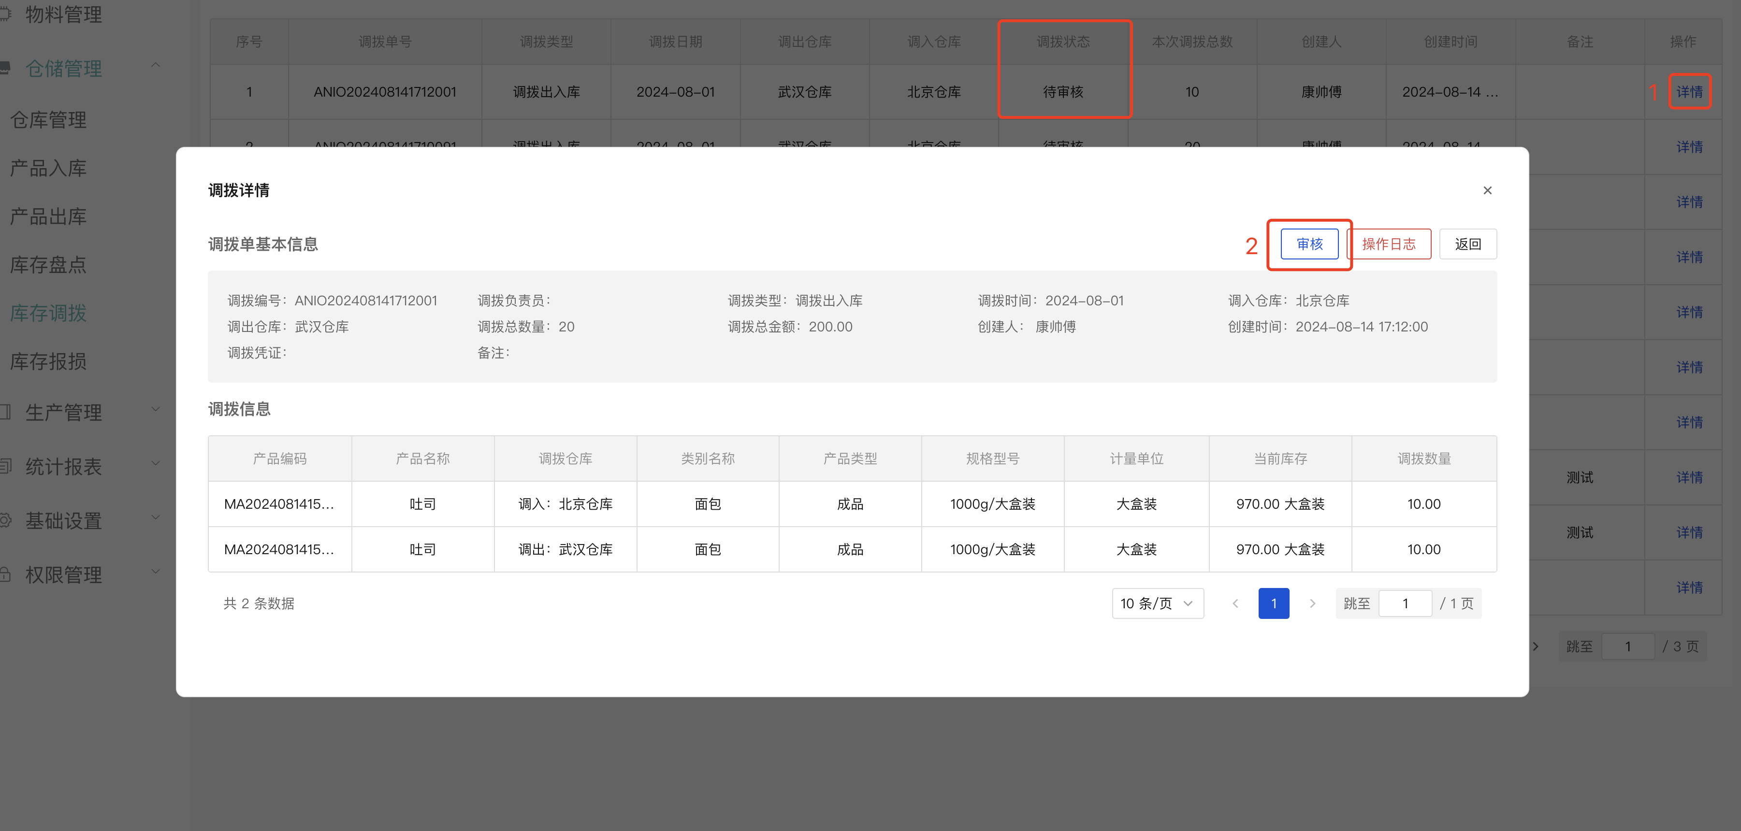Screen dimensions: 1741x831
Task: Open 库存报损 in the sidebar
Action: 48,361
